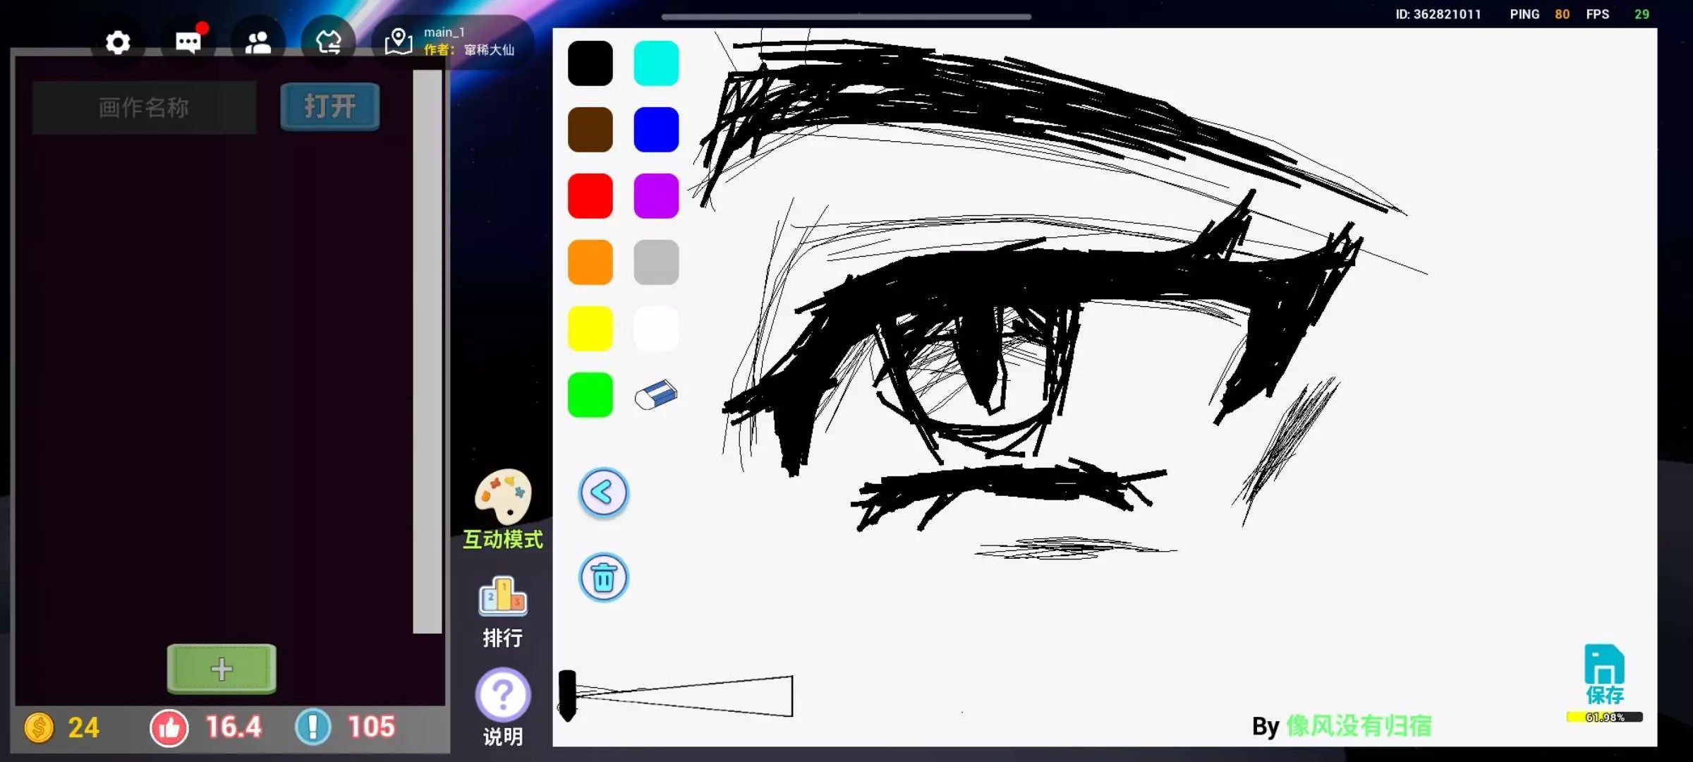This screenshot has height=762, width=1693.
Task: Open the settings gear icon
Action: tap(118, 43)
